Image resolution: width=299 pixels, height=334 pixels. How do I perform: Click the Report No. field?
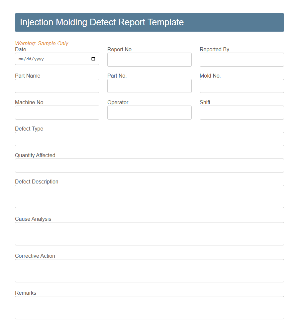pos(149,60)
